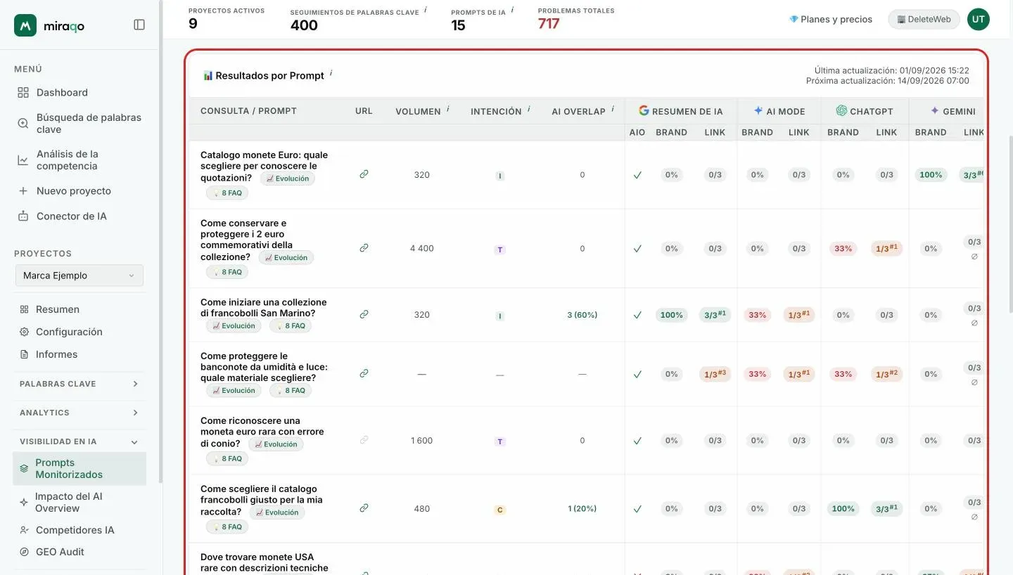Click info icon next to Prompts de IA
Image resolution: width=1013 pixels, height=575 pixels.
click(512, 10)
